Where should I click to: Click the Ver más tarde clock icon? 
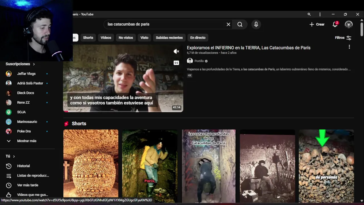tap(9, 185)
